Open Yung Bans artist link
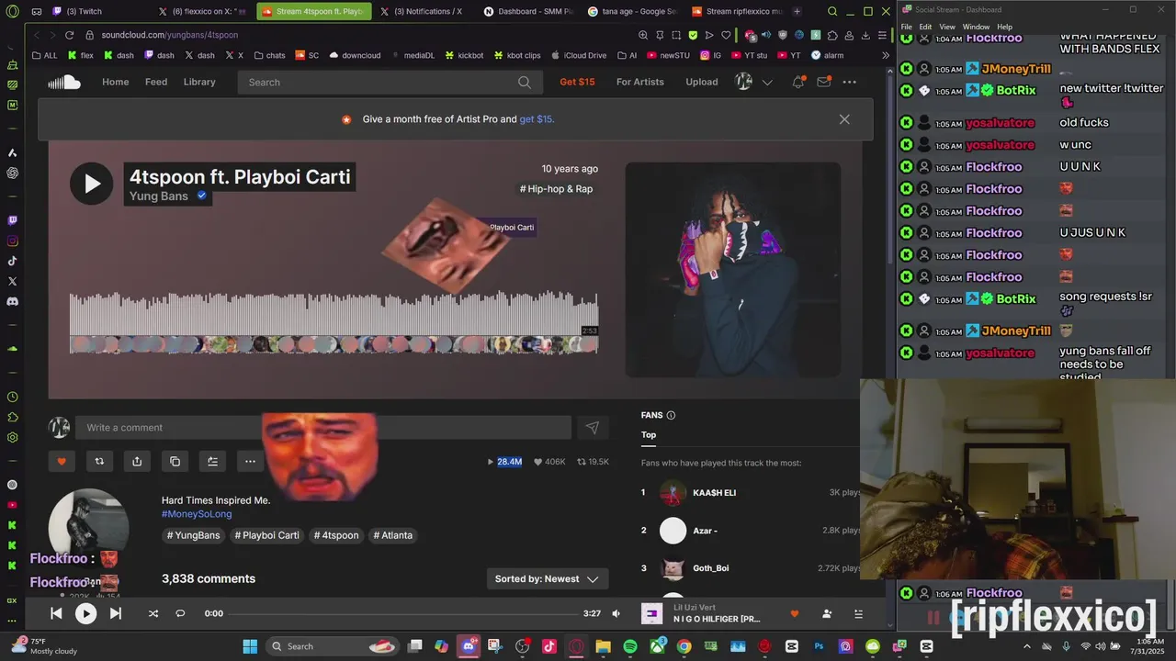The width and height of the screenshot is (1176, 661). pos(159,196)
